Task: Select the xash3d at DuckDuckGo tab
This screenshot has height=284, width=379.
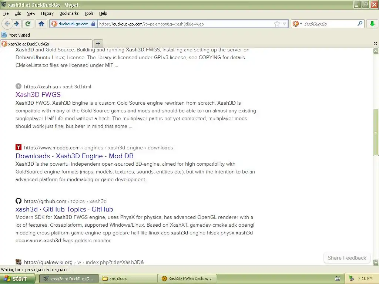Action: coord(46,44)
